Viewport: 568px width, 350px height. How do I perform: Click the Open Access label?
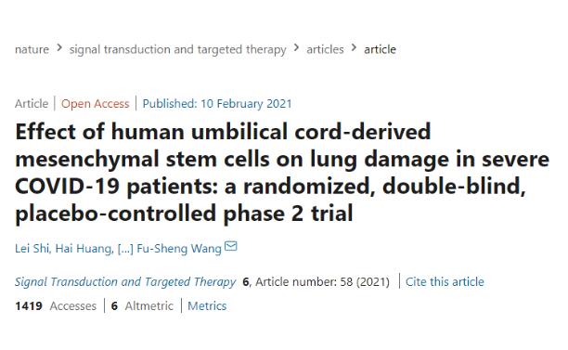point(95,104)
